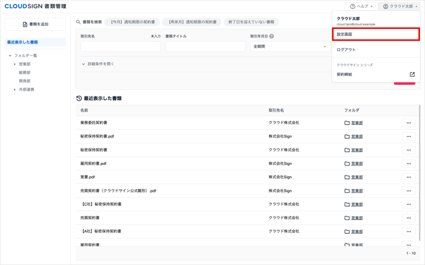The height and width of the screenshot is (265, 425).
Task: Open more menu for 売買契約書（クラウドサイン公式雛形）.pdf
Action: click(409, 191)
